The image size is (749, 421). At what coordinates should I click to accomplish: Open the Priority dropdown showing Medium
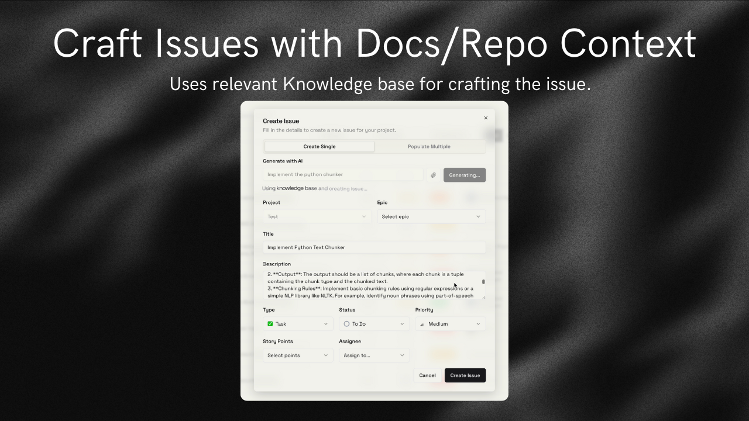pyautogui.click(x=451, y=324)
